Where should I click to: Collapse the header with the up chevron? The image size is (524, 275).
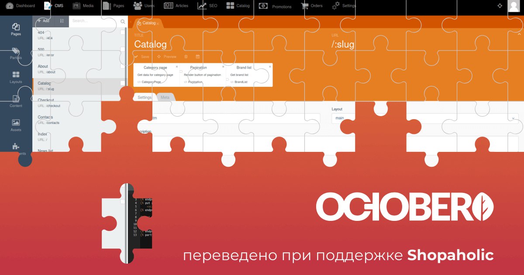[519, 34]
